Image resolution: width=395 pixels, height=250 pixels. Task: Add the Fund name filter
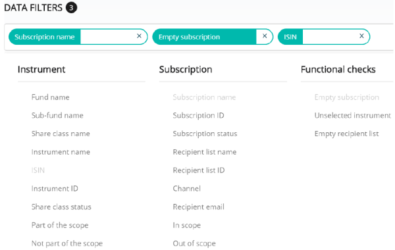coord(51,97)
